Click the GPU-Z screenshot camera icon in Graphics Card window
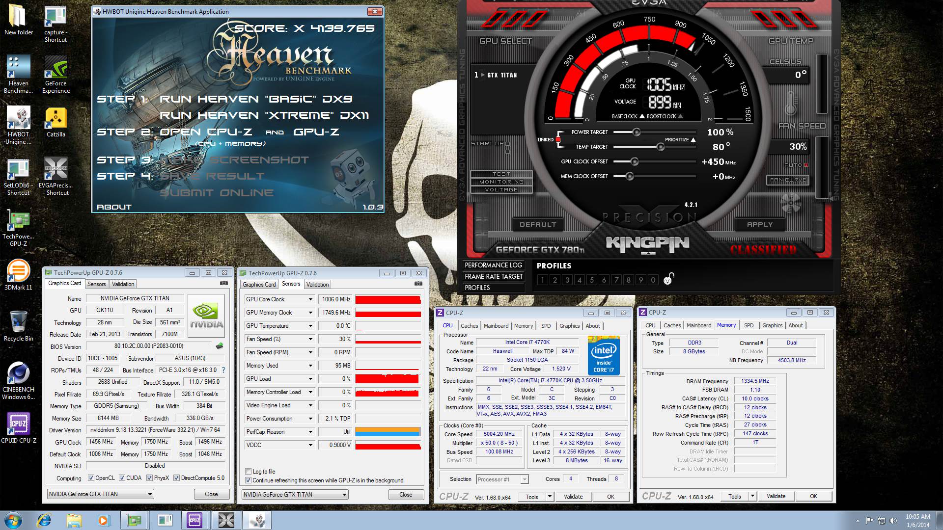 coord(224,283)
